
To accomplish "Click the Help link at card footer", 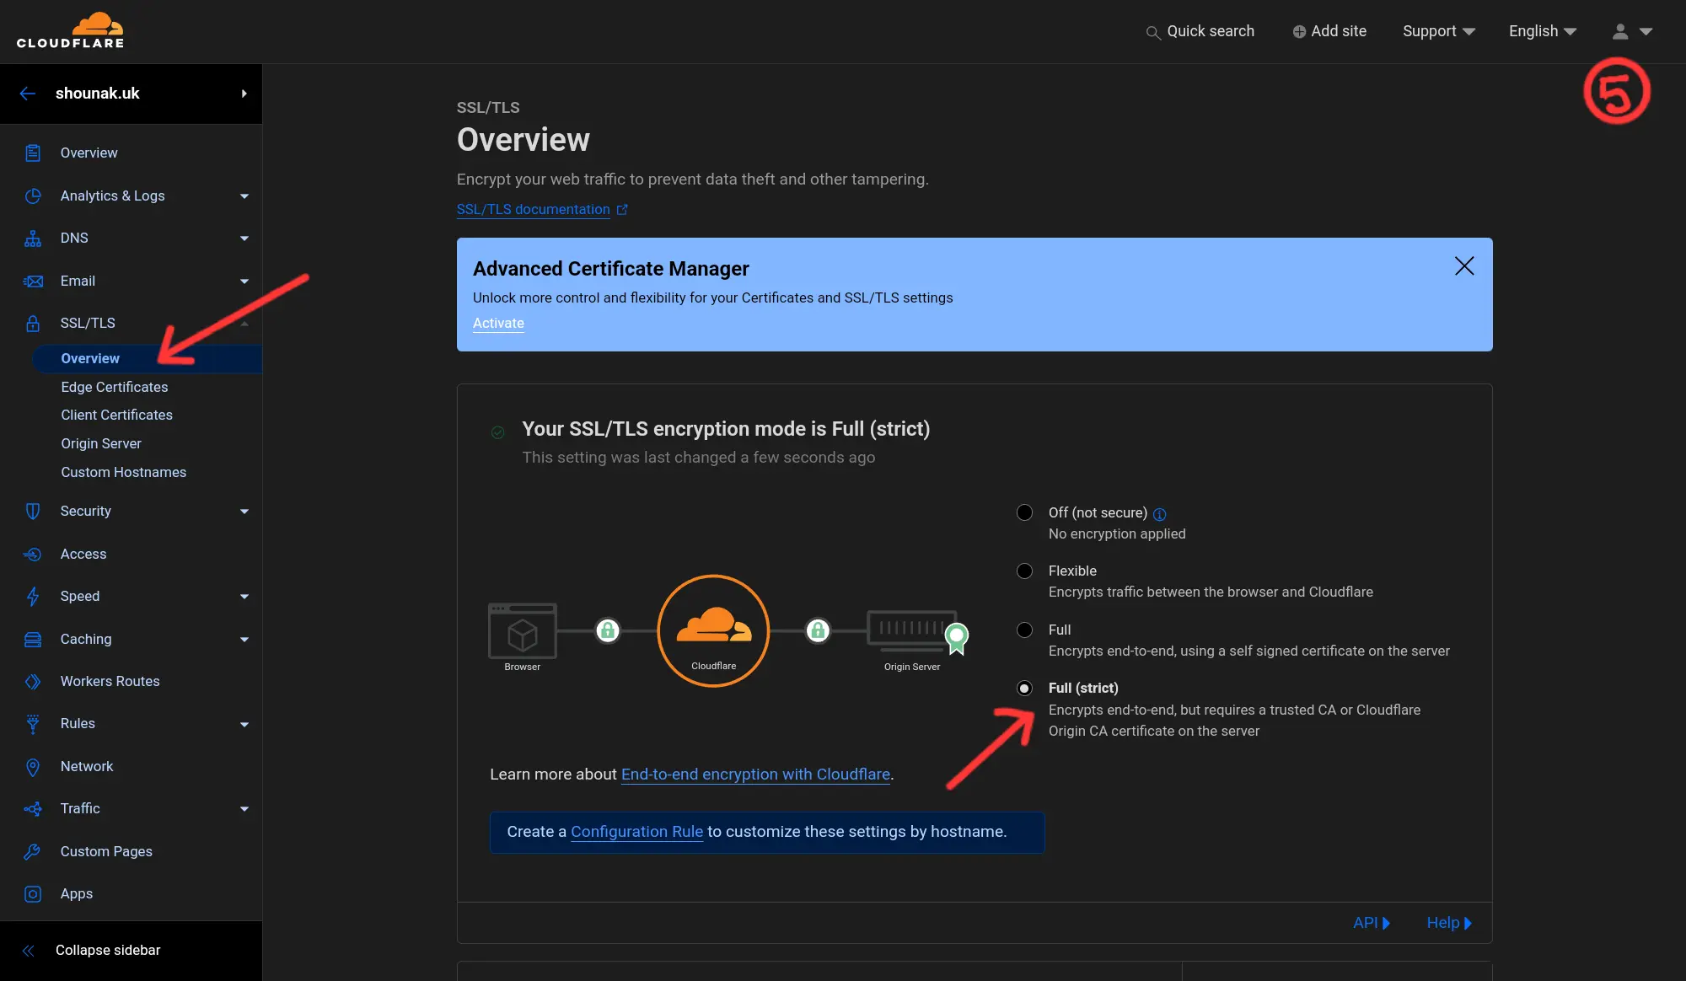I will click(1449, 923).
